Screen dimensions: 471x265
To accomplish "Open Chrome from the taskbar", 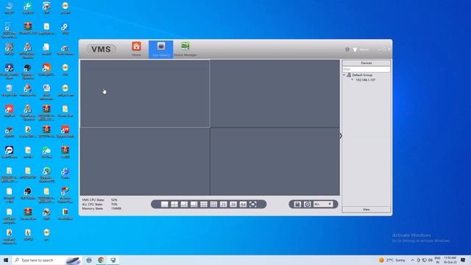I will 102,260.
